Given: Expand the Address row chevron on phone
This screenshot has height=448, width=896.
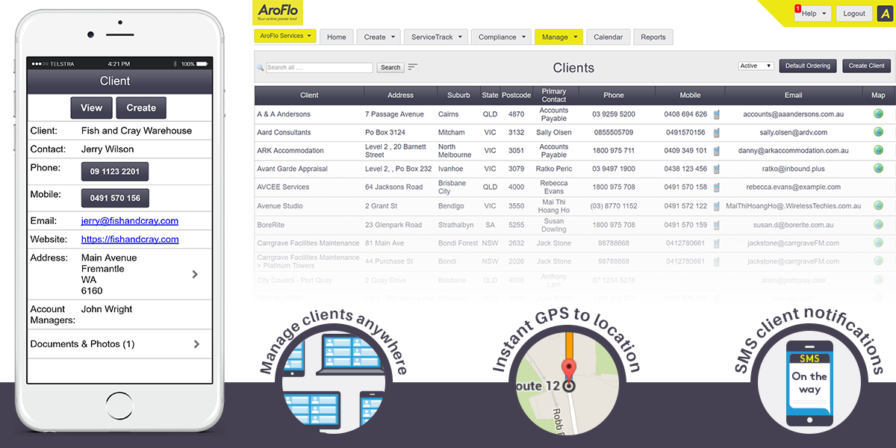Looking at the screenshot, I should pos(195,274).
